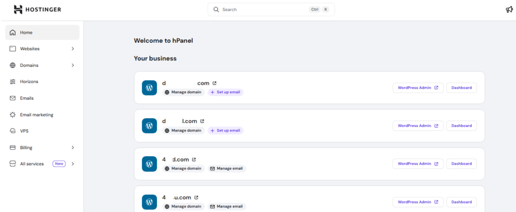Open external link icon beside first domain

[214, 83]
